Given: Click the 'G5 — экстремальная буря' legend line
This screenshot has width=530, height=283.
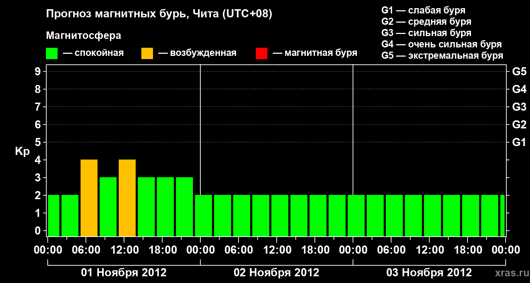Looking at the screenshot, I should pyautogui.click(x=442, y=56).
